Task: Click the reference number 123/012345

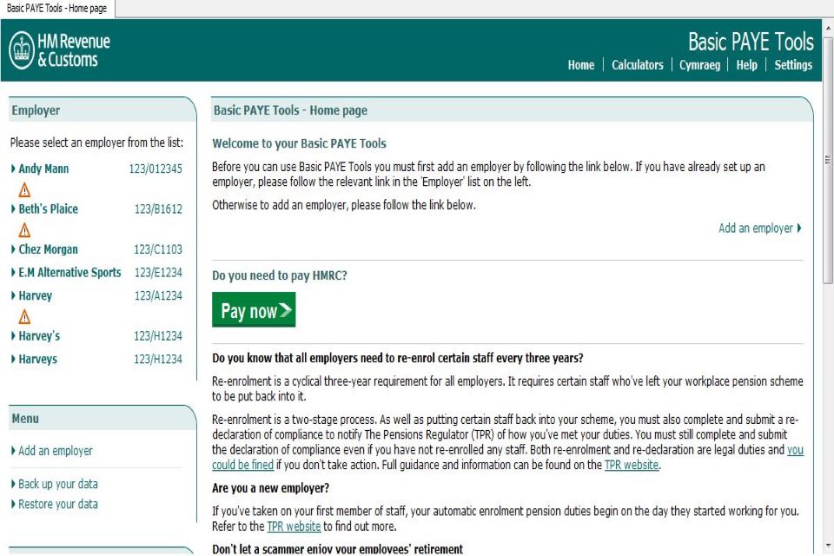Action: click(156, 169)
